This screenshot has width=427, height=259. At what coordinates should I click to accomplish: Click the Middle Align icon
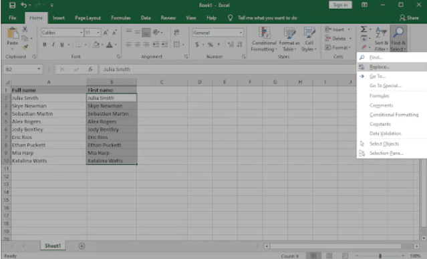tap(138, 32)
